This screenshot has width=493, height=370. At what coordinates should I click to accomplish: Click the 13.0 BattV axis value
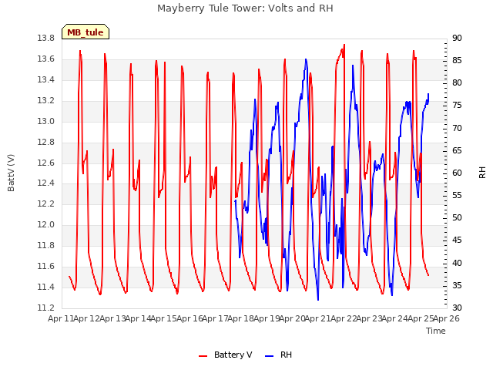pyautogui.click(x=46, y=122)
